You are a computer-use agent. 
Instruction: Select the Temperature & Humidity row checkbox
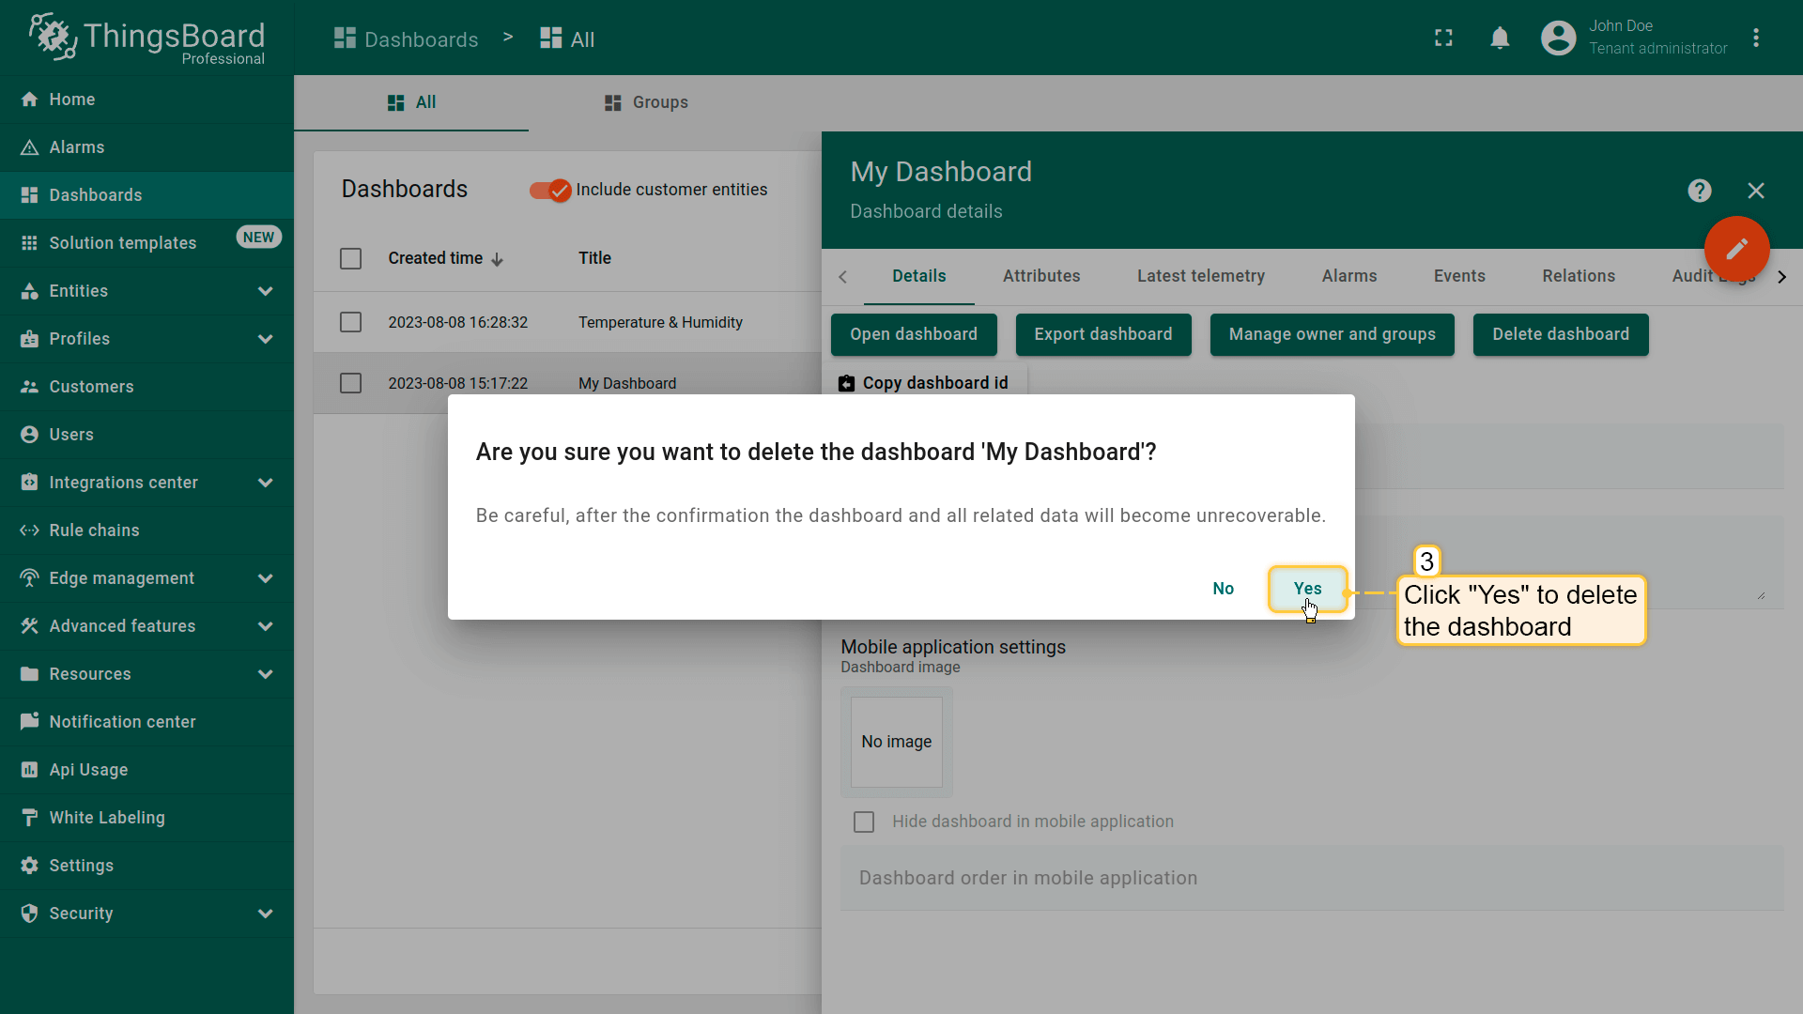pos(350,323)
